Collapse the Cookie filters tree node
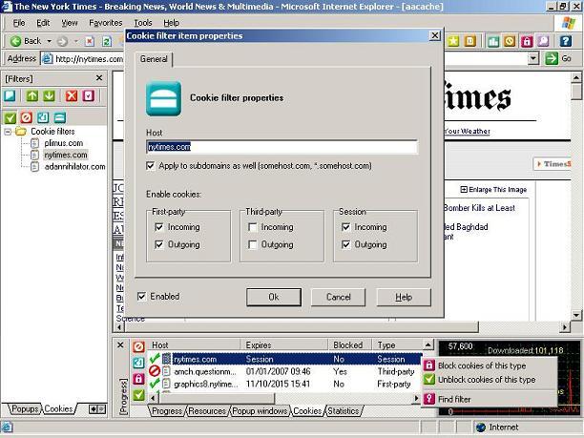 tap(8, 132)
